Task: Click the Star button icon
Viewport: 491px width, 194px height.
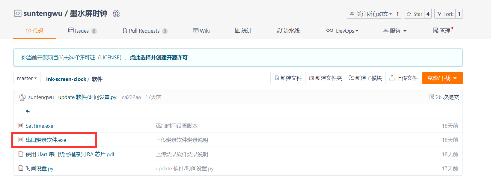Action: (x=409, y=14)
